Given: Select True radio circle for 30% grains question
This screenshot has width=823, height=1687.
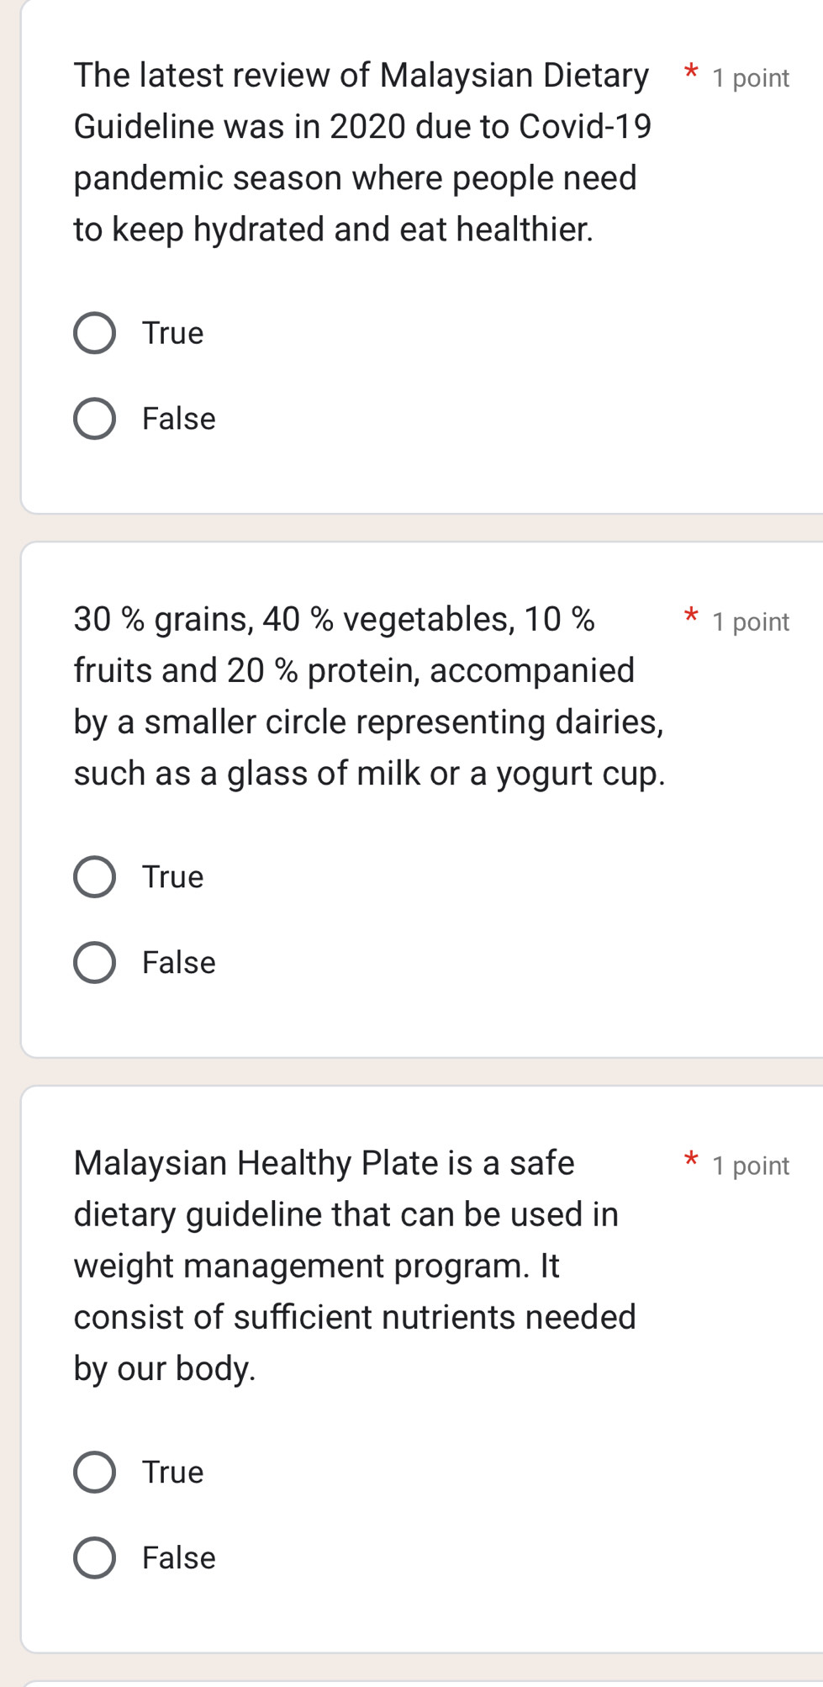Looking at the screenshot, I should click(94, 877).
